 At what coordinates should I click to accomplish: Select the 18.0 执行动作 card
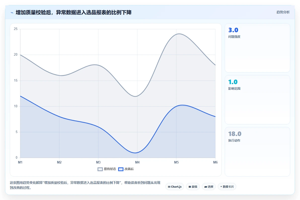point(257,152)
